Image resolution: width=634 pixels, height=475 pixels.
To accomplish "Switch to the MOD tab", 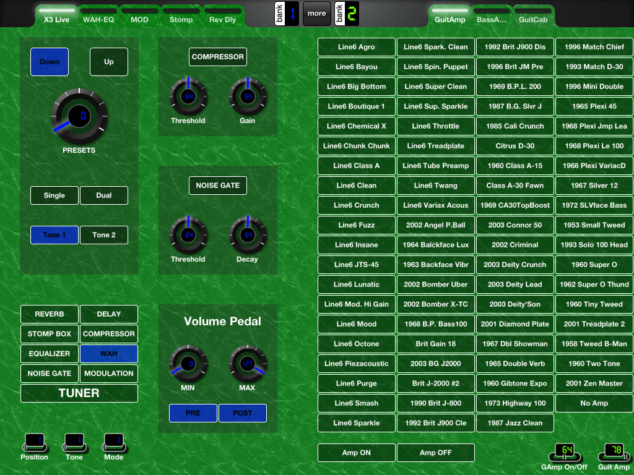I will [x=139, y=15].
